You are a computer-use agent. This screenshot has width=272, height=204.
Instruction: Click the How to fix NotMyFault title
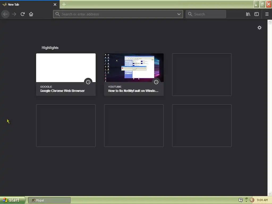tap(133, 91)
